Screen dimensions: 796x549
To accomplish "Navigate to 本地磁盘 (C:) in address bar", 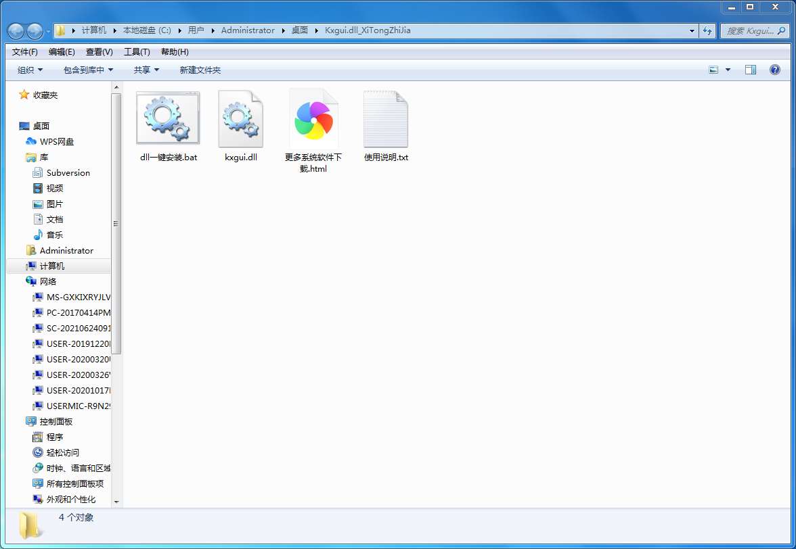I will (x=147, y=30).
